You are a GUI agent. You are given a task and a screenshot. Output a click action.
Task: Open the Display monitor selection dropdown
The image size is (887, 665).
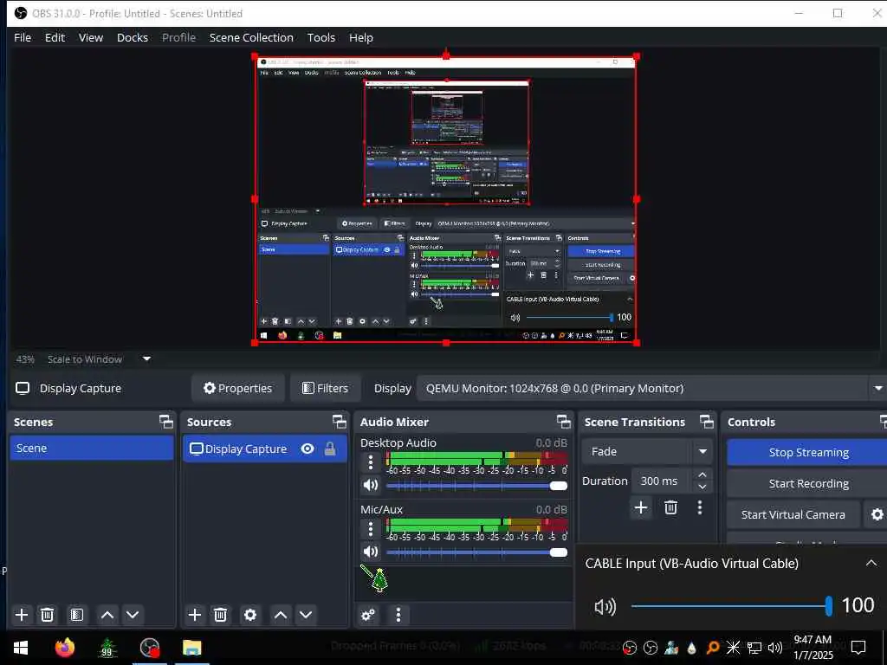[x=651, y=389]
